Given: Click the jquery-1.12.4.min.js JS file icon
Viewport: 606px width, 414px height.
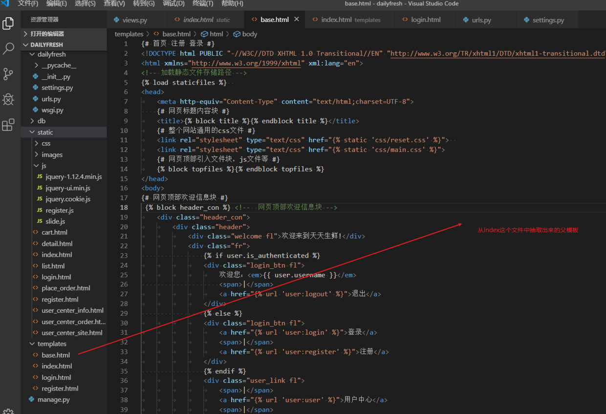Looking at the screenshot, I should [x=40, y=177].
